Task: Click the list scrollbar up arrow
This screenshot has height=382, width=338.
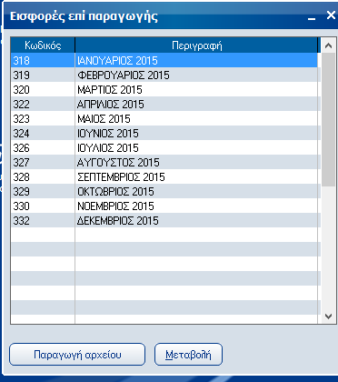Action: (328, 45)
